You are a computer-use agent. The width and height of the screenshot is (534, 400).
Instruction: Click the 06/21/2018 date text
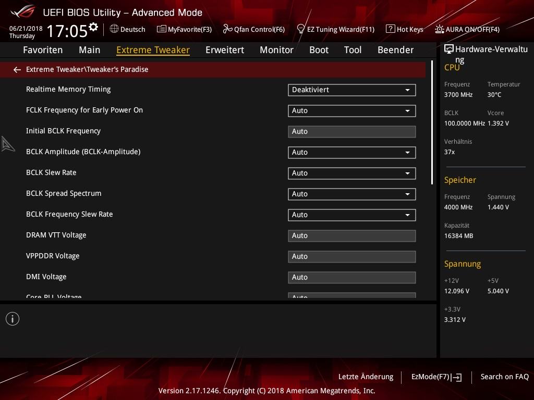click(x=26, y=29)
